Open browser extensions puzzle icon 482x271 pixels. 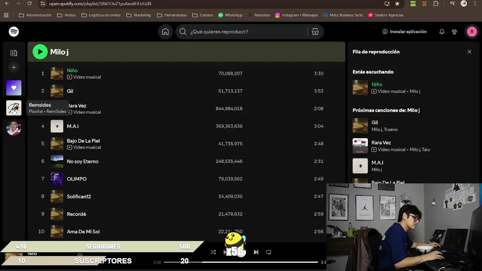[436, 3]
